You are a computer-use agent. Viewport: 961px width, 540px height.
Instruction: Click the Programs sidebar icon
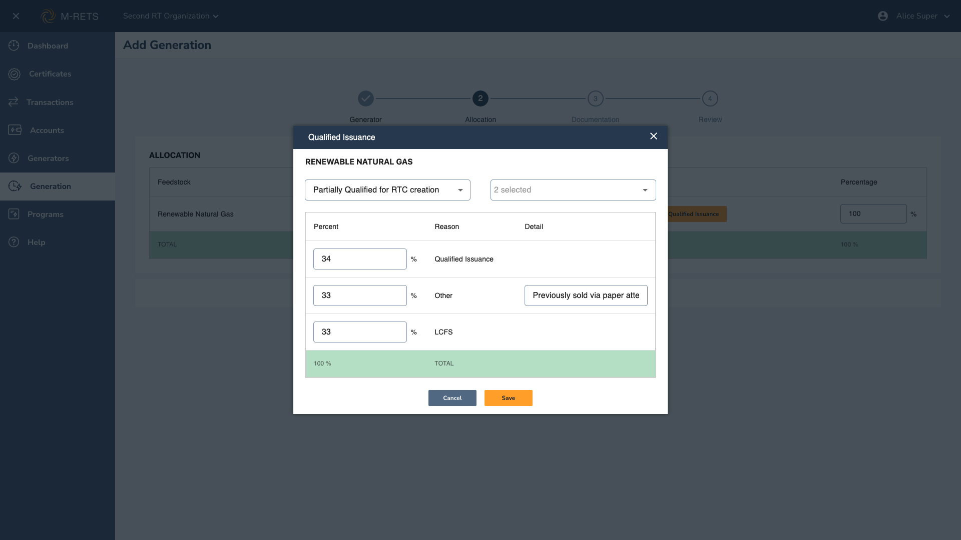[x=14, y=214]
